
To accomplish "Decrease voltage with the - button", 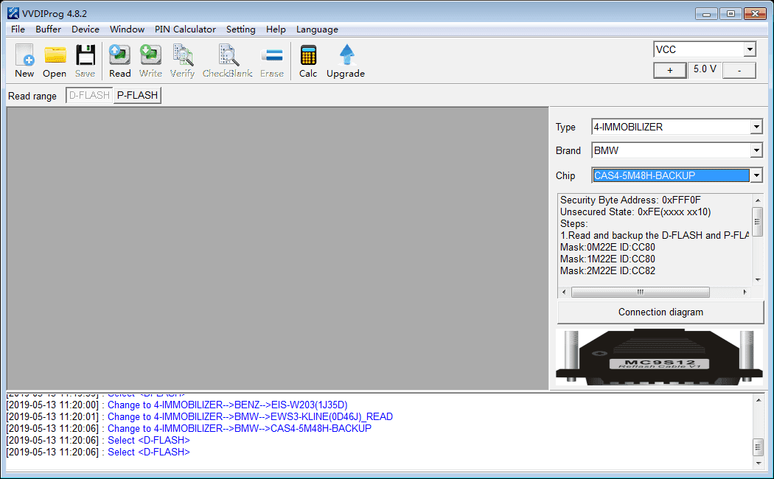I will (x=739, y=71).
